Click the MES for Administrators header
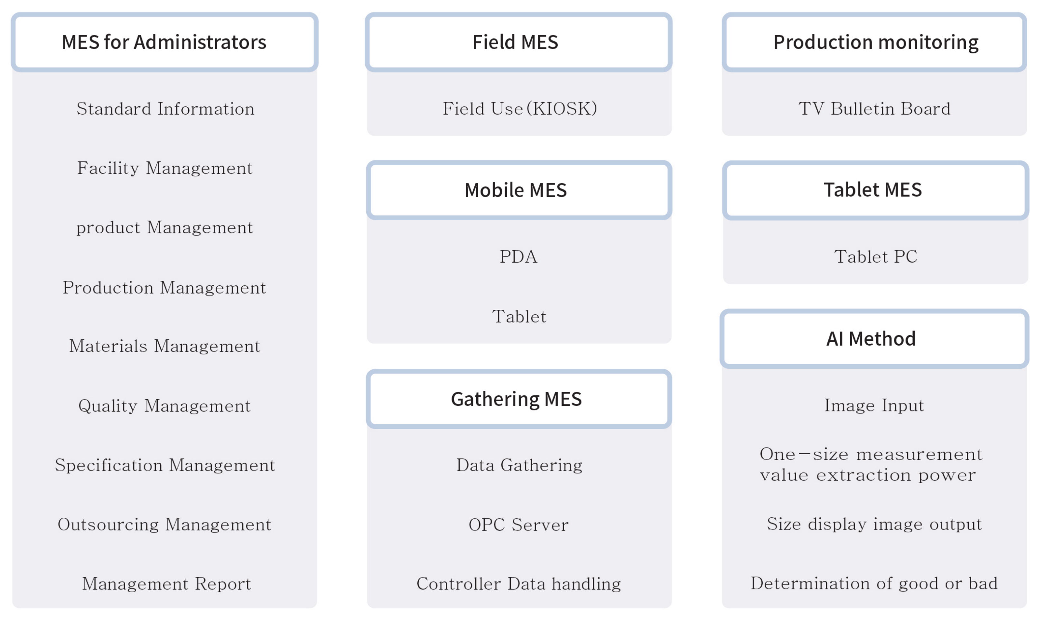Screen dimensions: 1044x619 [164, 42]
